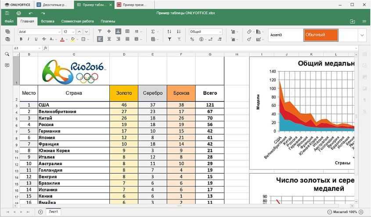Image resolution: width=371 pixels, height=217 pixels.
Task: Open the Comments panel in left sidebar
Action: coord(7,65)
